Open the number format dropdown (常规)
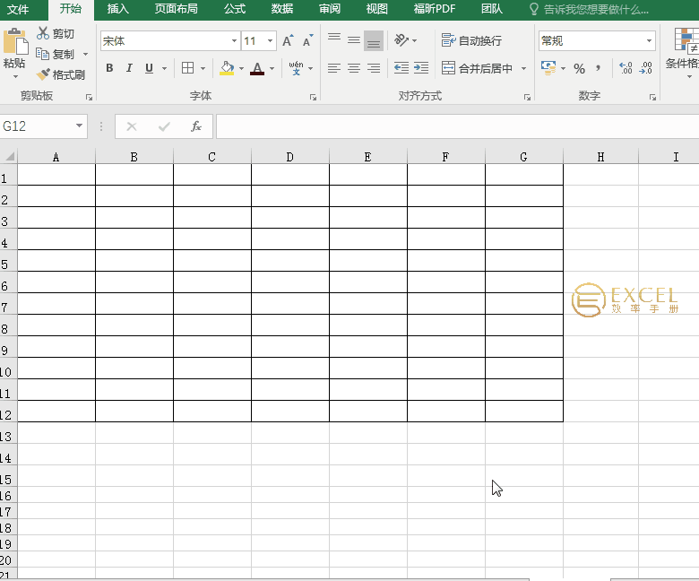Viewport: 699px width, 581px height. 649,41
